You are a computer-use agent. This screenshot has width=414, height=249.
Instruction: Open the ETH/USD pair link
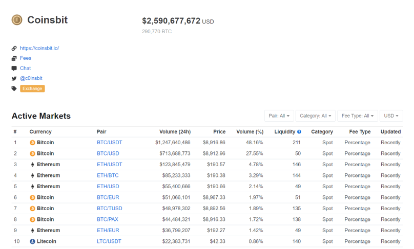(x=108, y=187)
